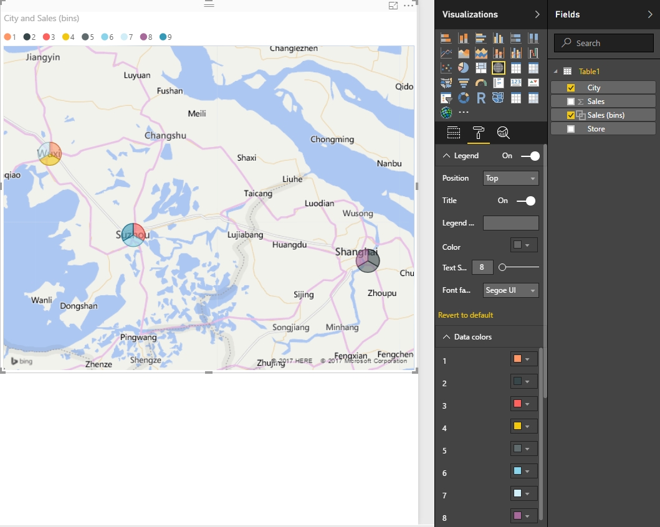Click the Legend name text field
Viewport: 660px width, 527px height.
point(511,223)
